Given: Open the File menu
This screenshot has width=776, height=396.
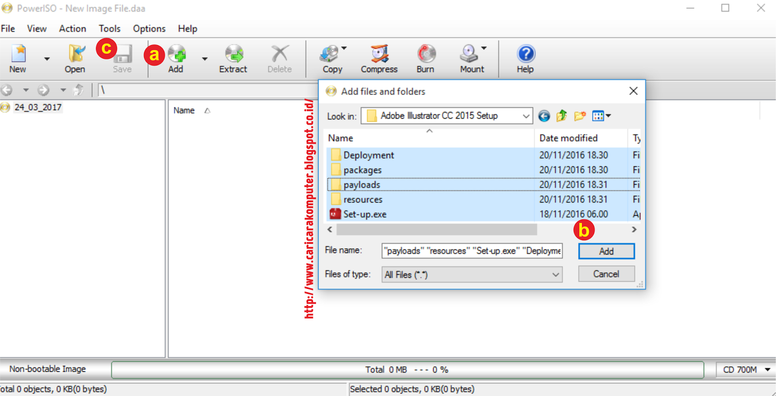Looking at the screenshot, I should [8, 29].
